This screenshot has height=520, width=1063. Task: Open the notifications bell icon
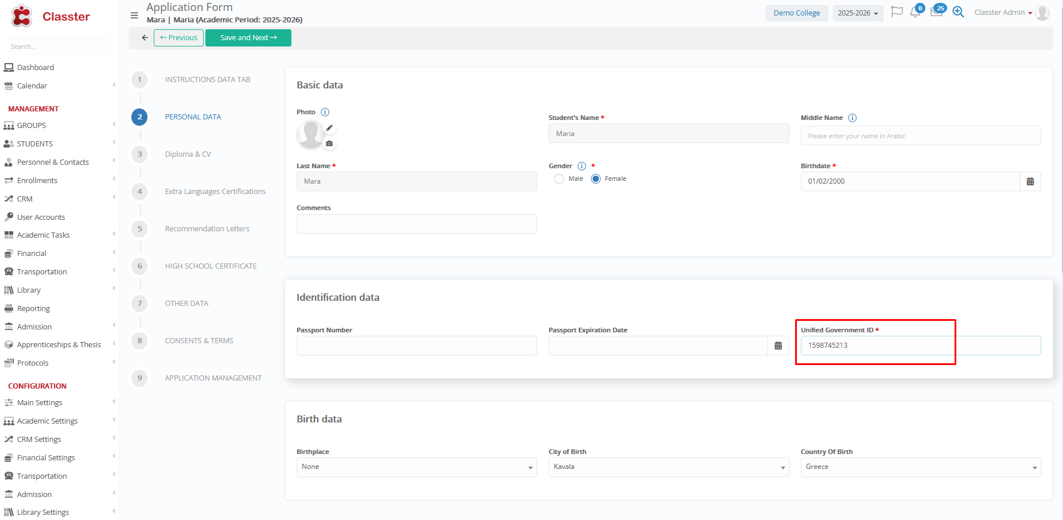[915, 13]
